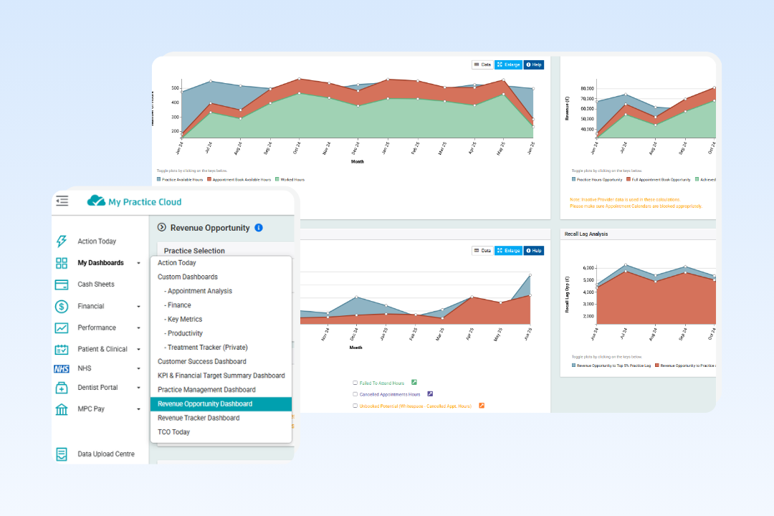
Task: Click Data button on the lower chart
Action: coord(482,251)
